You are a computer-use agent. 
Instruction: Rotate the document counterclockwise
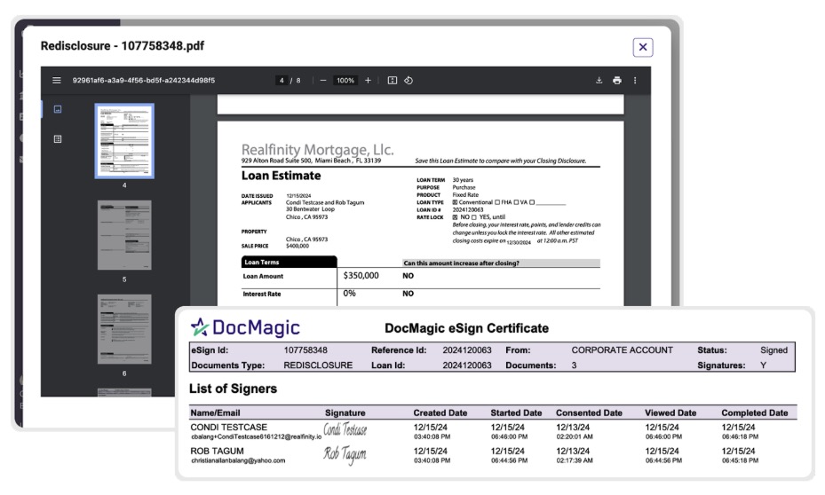coord(409,81)
